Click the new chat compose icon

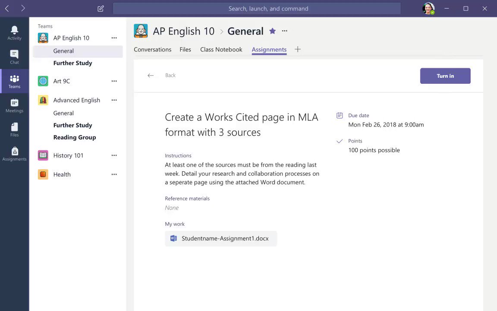[101, 9]
